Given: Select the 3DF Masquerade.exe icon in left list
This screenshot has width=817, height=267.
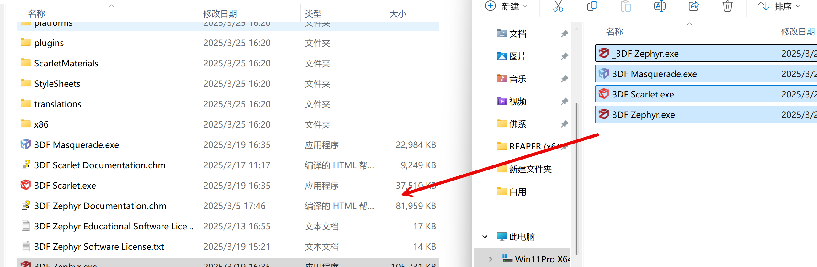Looking at the screenshot, I should click(x=26, y=144).
